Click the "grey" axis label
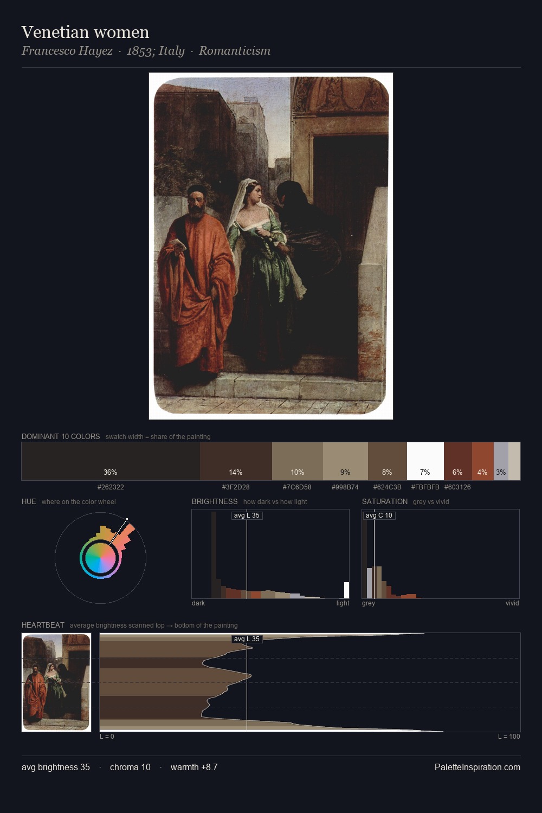 (x=369, y=603)
